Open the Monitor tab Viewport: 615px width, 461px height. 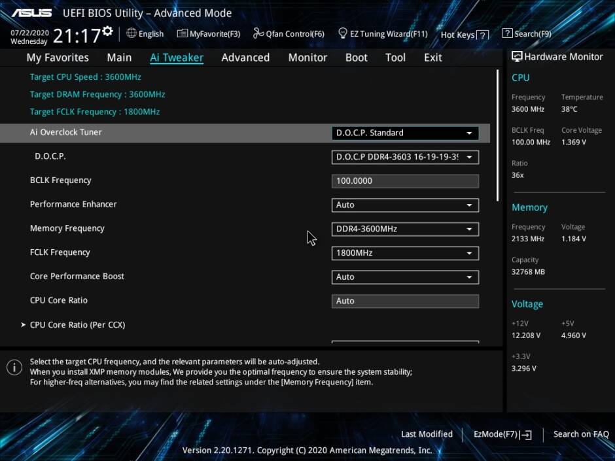tap(307, 58)
